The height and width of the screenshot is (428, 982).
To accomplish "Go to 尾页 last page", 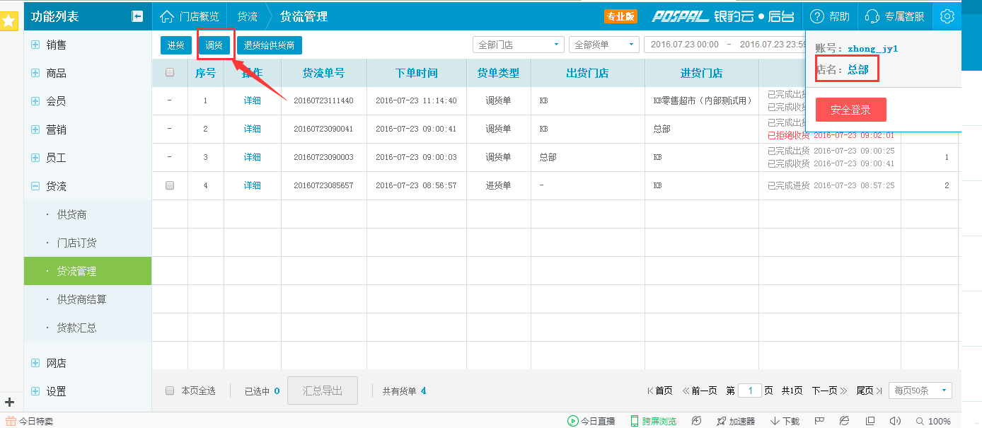I will pos(869,391).
